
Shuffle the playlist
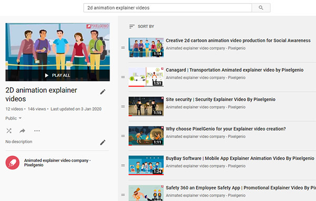click(9, 131)
